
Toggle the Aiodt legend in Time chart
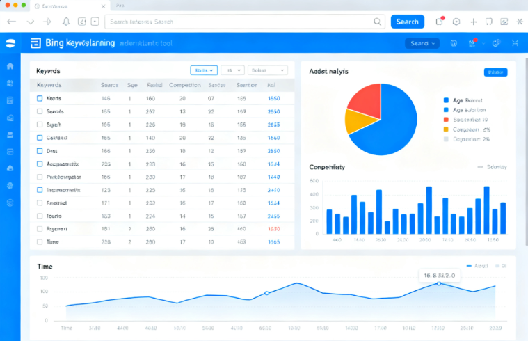point(477,266)
